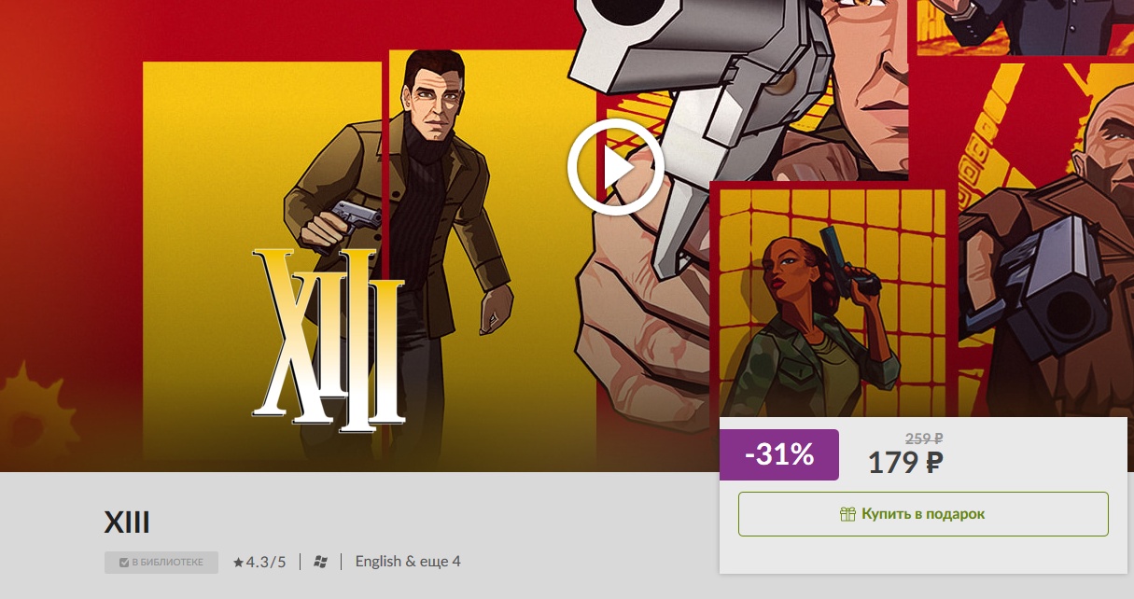The image size is (1134, 599).
Task: Select the 179 ₽ current price
Action: 905,462
